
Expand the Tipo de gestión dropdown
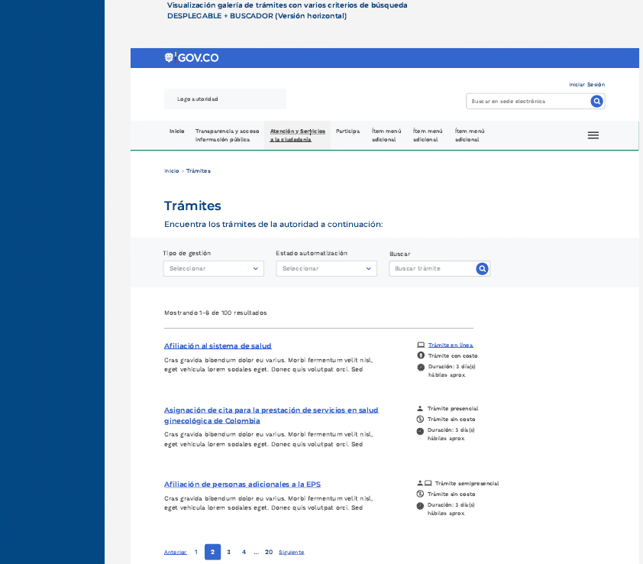pos(213,269)
